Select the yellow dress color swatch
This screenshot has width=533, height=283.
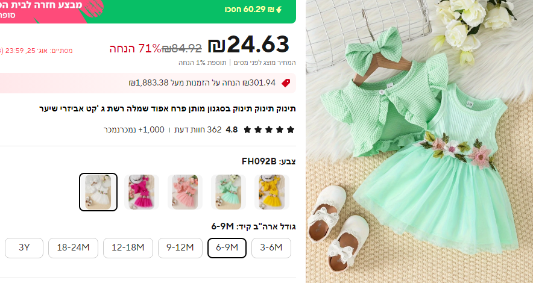[x=272, y=192]
